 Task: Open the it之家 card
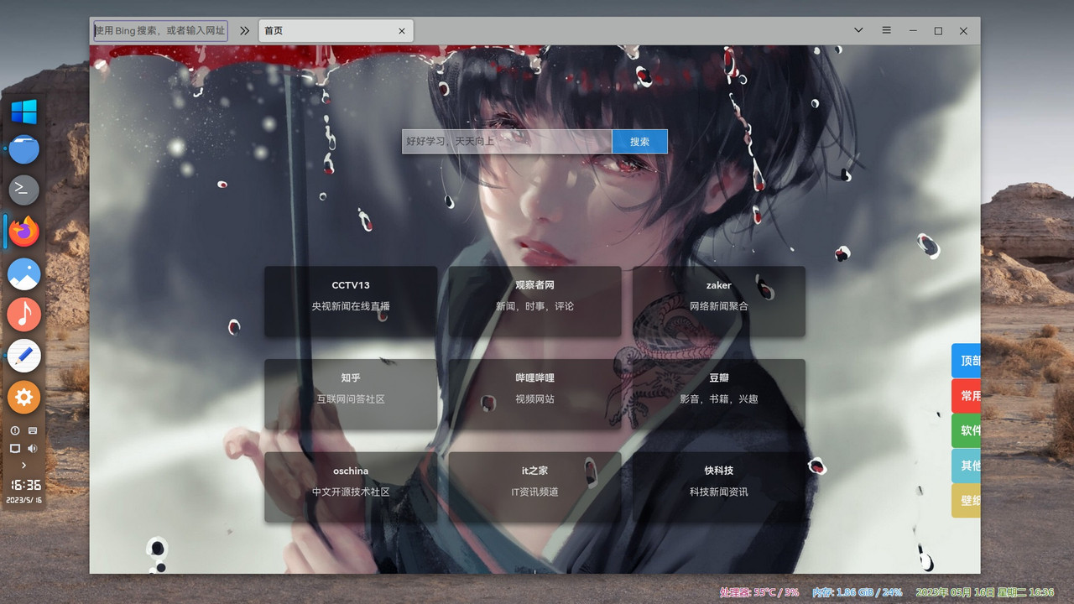(x=535, y=487)
